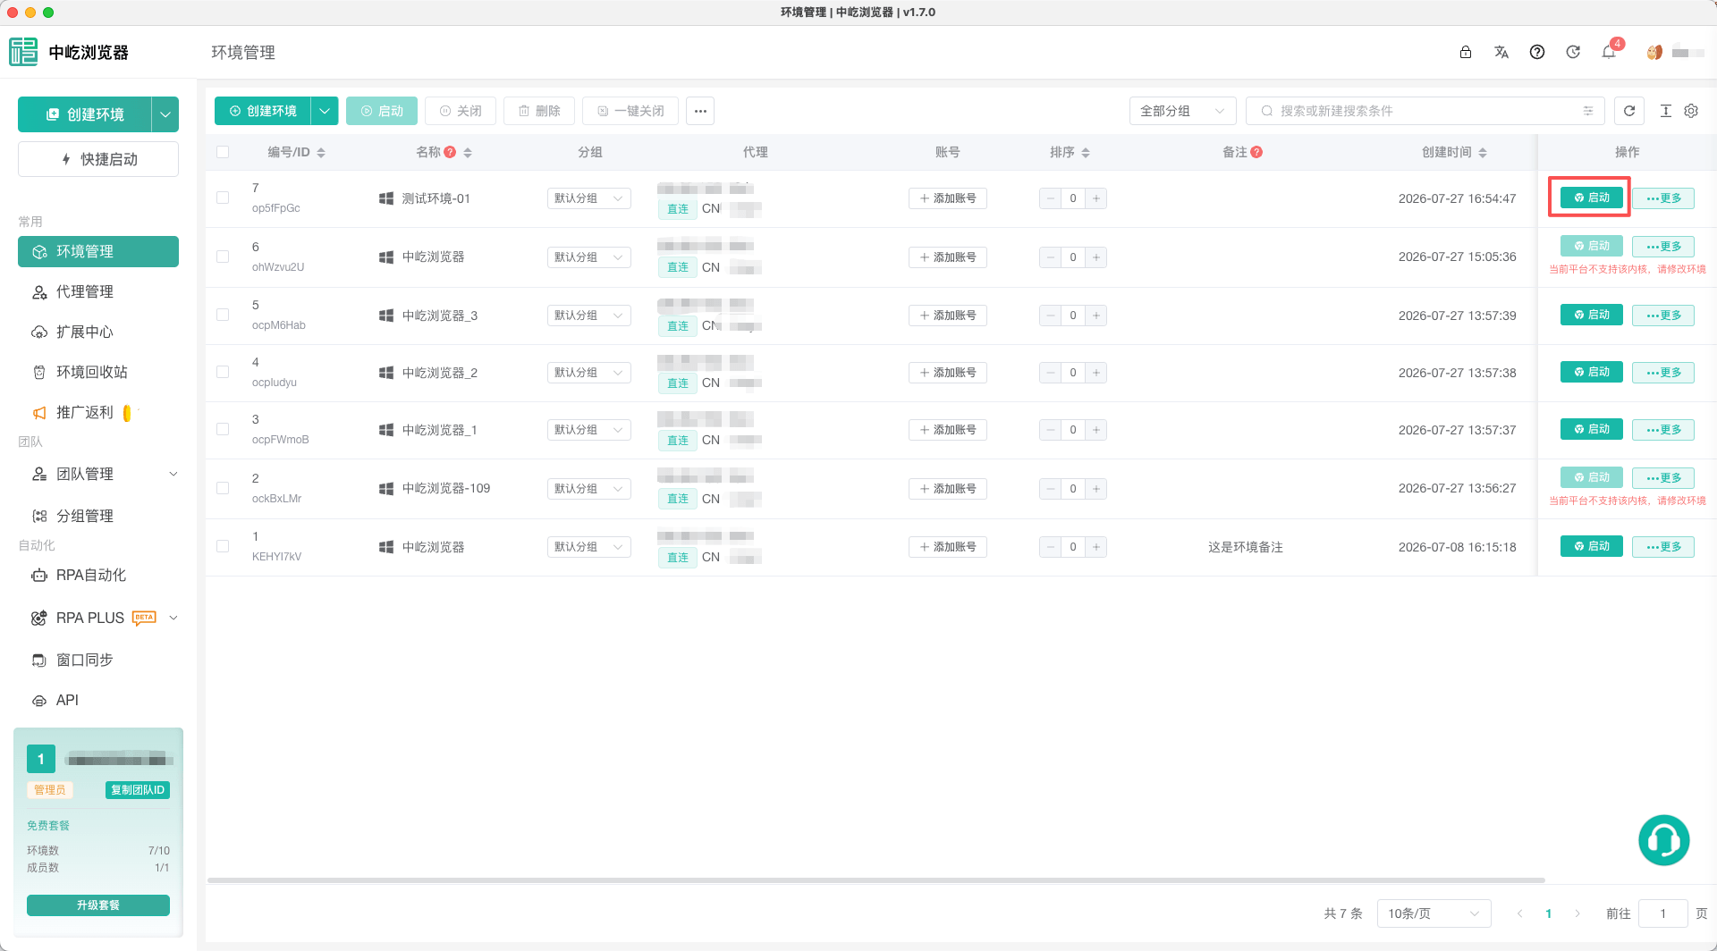
Task: Click the name column help icon
Action: coord(451,152)
